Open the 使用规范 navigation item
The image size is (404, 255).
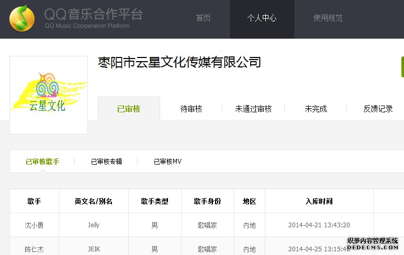[x=328, y=18]
